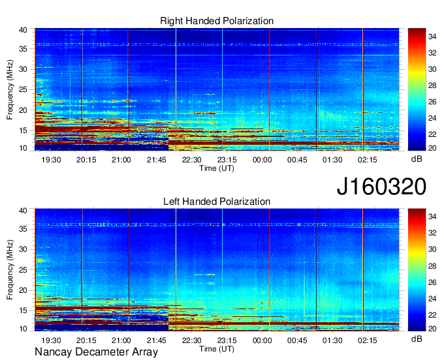Click the 28 dB label on left-handed color bar
This screenshot has height=360, width=444.
(x=432, y=266)
